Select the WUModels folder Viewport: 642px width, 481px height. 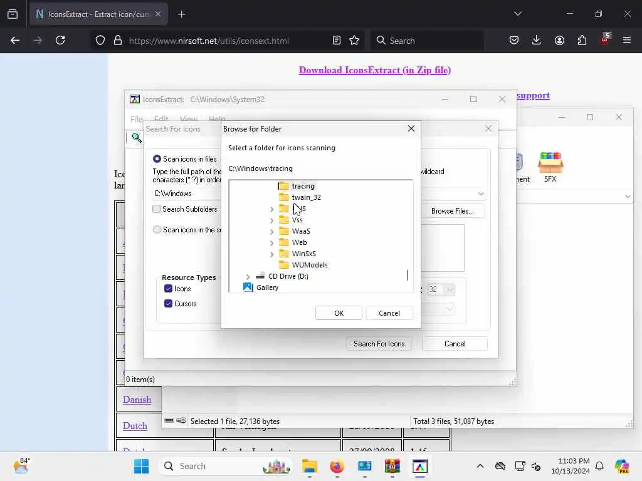[x=310, y=265]
